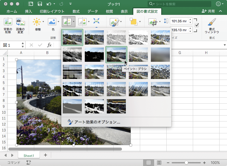Viewport: 227px width, 166px height.
Task: Click the fx insert function icon
Action: click(x=49, y=45)
